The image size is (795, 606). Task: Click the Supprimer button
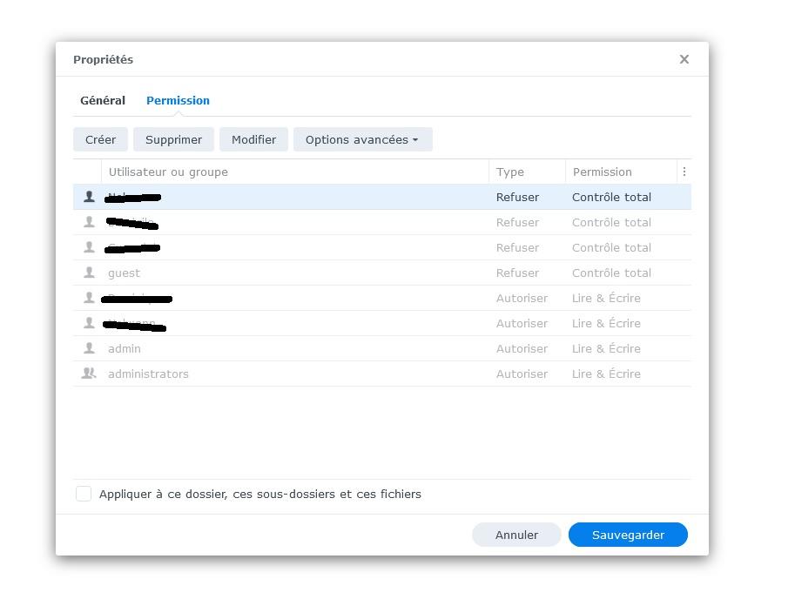click(x=173, y=139)
